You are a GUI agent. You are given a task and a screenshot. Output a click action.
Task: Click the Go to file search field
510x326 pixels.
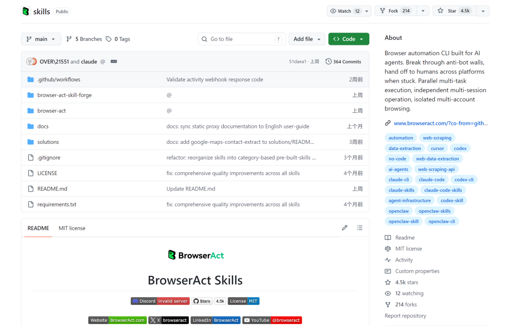[242, 39]
